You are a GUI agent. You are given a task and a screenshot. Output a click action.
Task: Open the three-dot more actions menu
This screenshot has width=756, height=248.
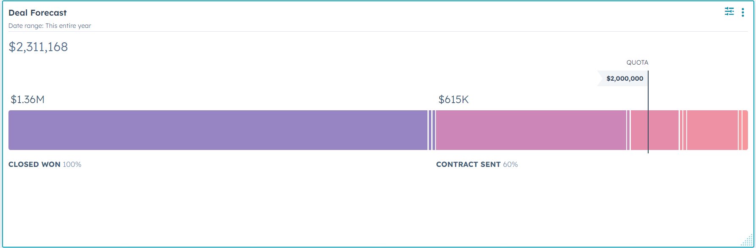tap(743, 13)
